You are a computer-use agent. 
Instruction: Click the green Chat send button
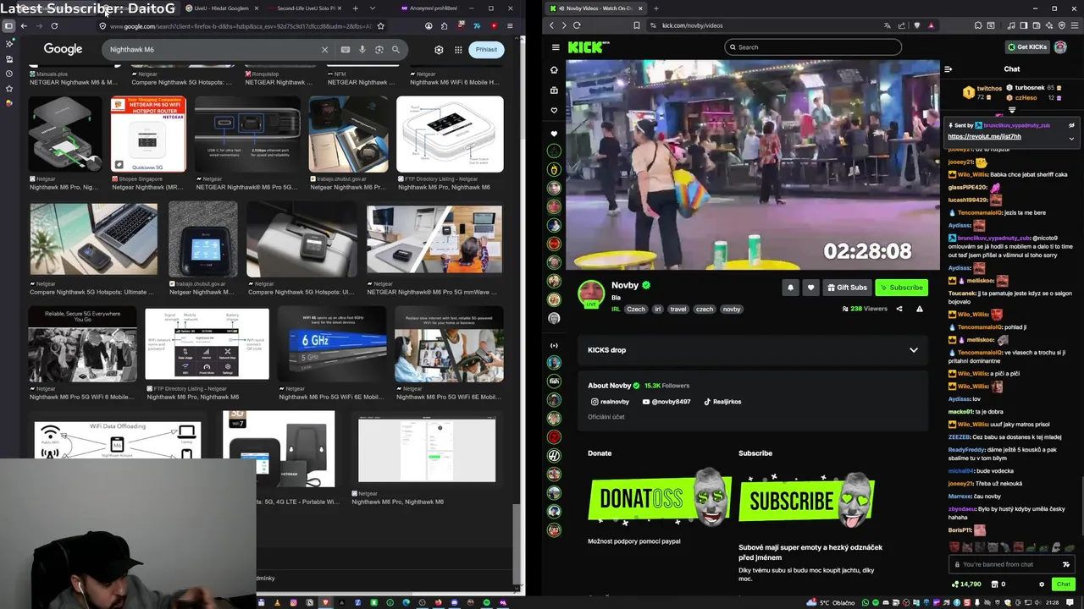click(1063, 584)
